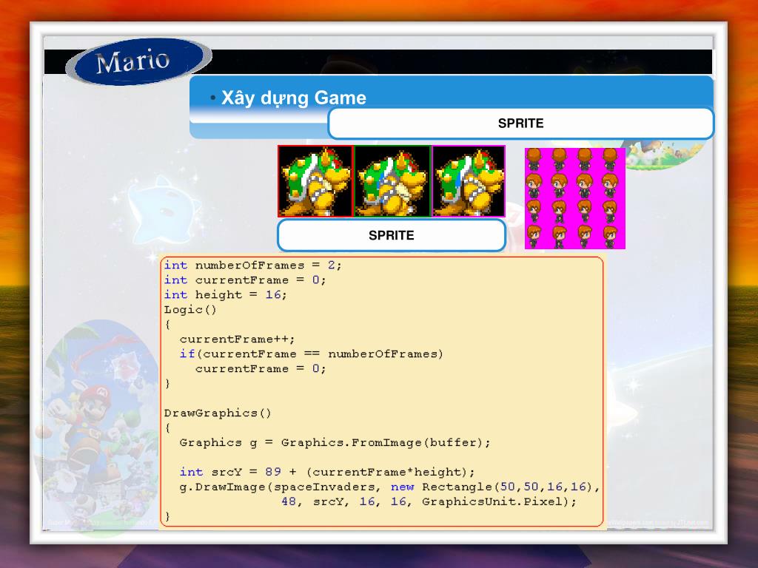The image size is (758, 568).
Task: Click 'int numberOfFrames = 2;' code line
Action: pyautogui.click(x=253, y=266)
